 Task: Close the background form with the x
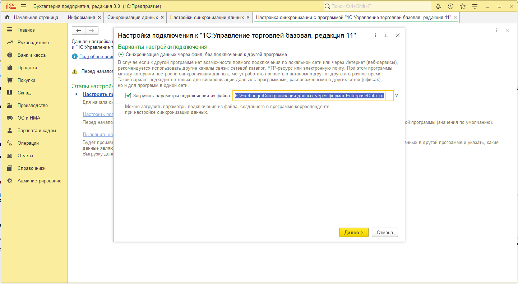[x=507, y=31]
